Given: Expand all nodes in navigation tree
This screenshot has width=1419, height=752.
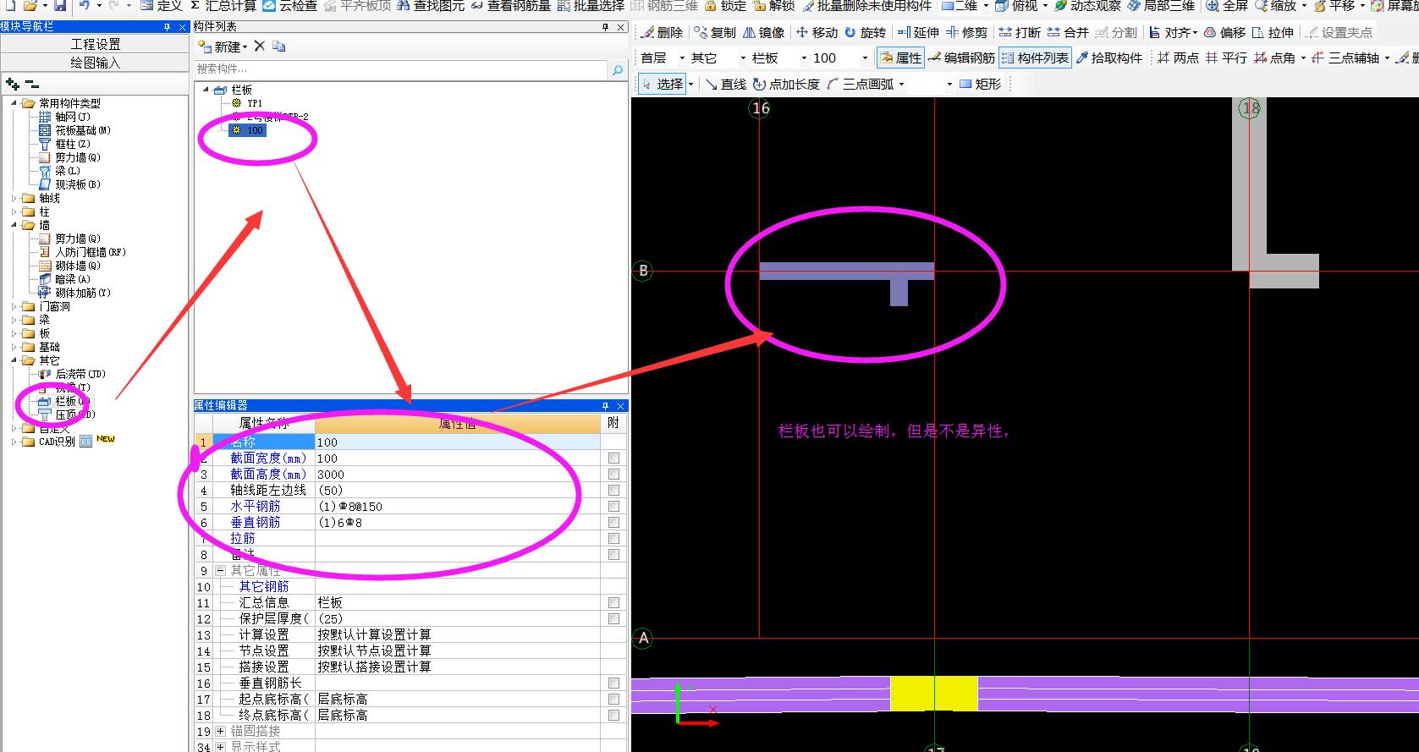Looking at the screenshot, I should (x=13, y=84).
